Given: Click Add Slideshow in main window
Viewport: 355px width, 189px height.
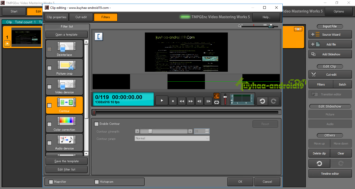Looking at the screenshot, I should coord(330,54).
